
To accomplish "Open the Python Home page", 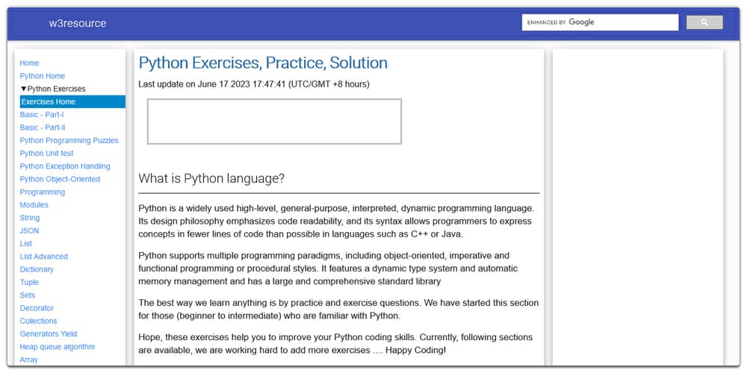I will (x=43, y=76).
